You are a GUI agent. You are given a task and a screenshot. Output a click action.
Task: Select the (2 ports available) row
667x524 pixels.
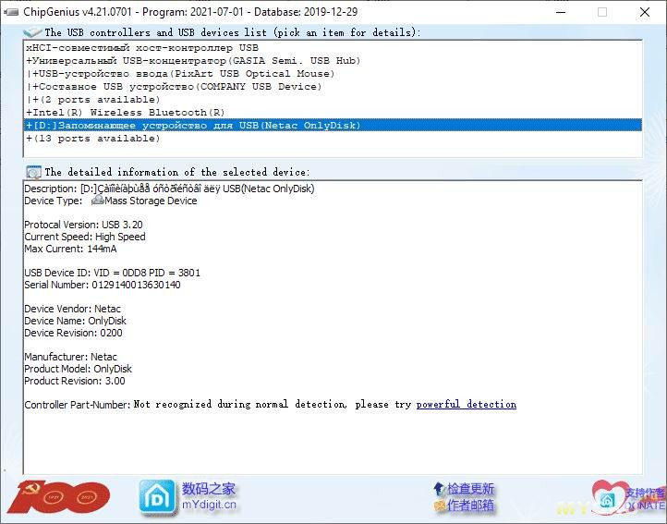pyautogui.click(x=333, y=100)
